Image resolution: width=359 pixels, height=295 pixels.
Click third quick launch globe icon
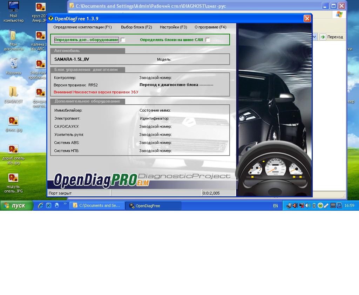point(56,205)
